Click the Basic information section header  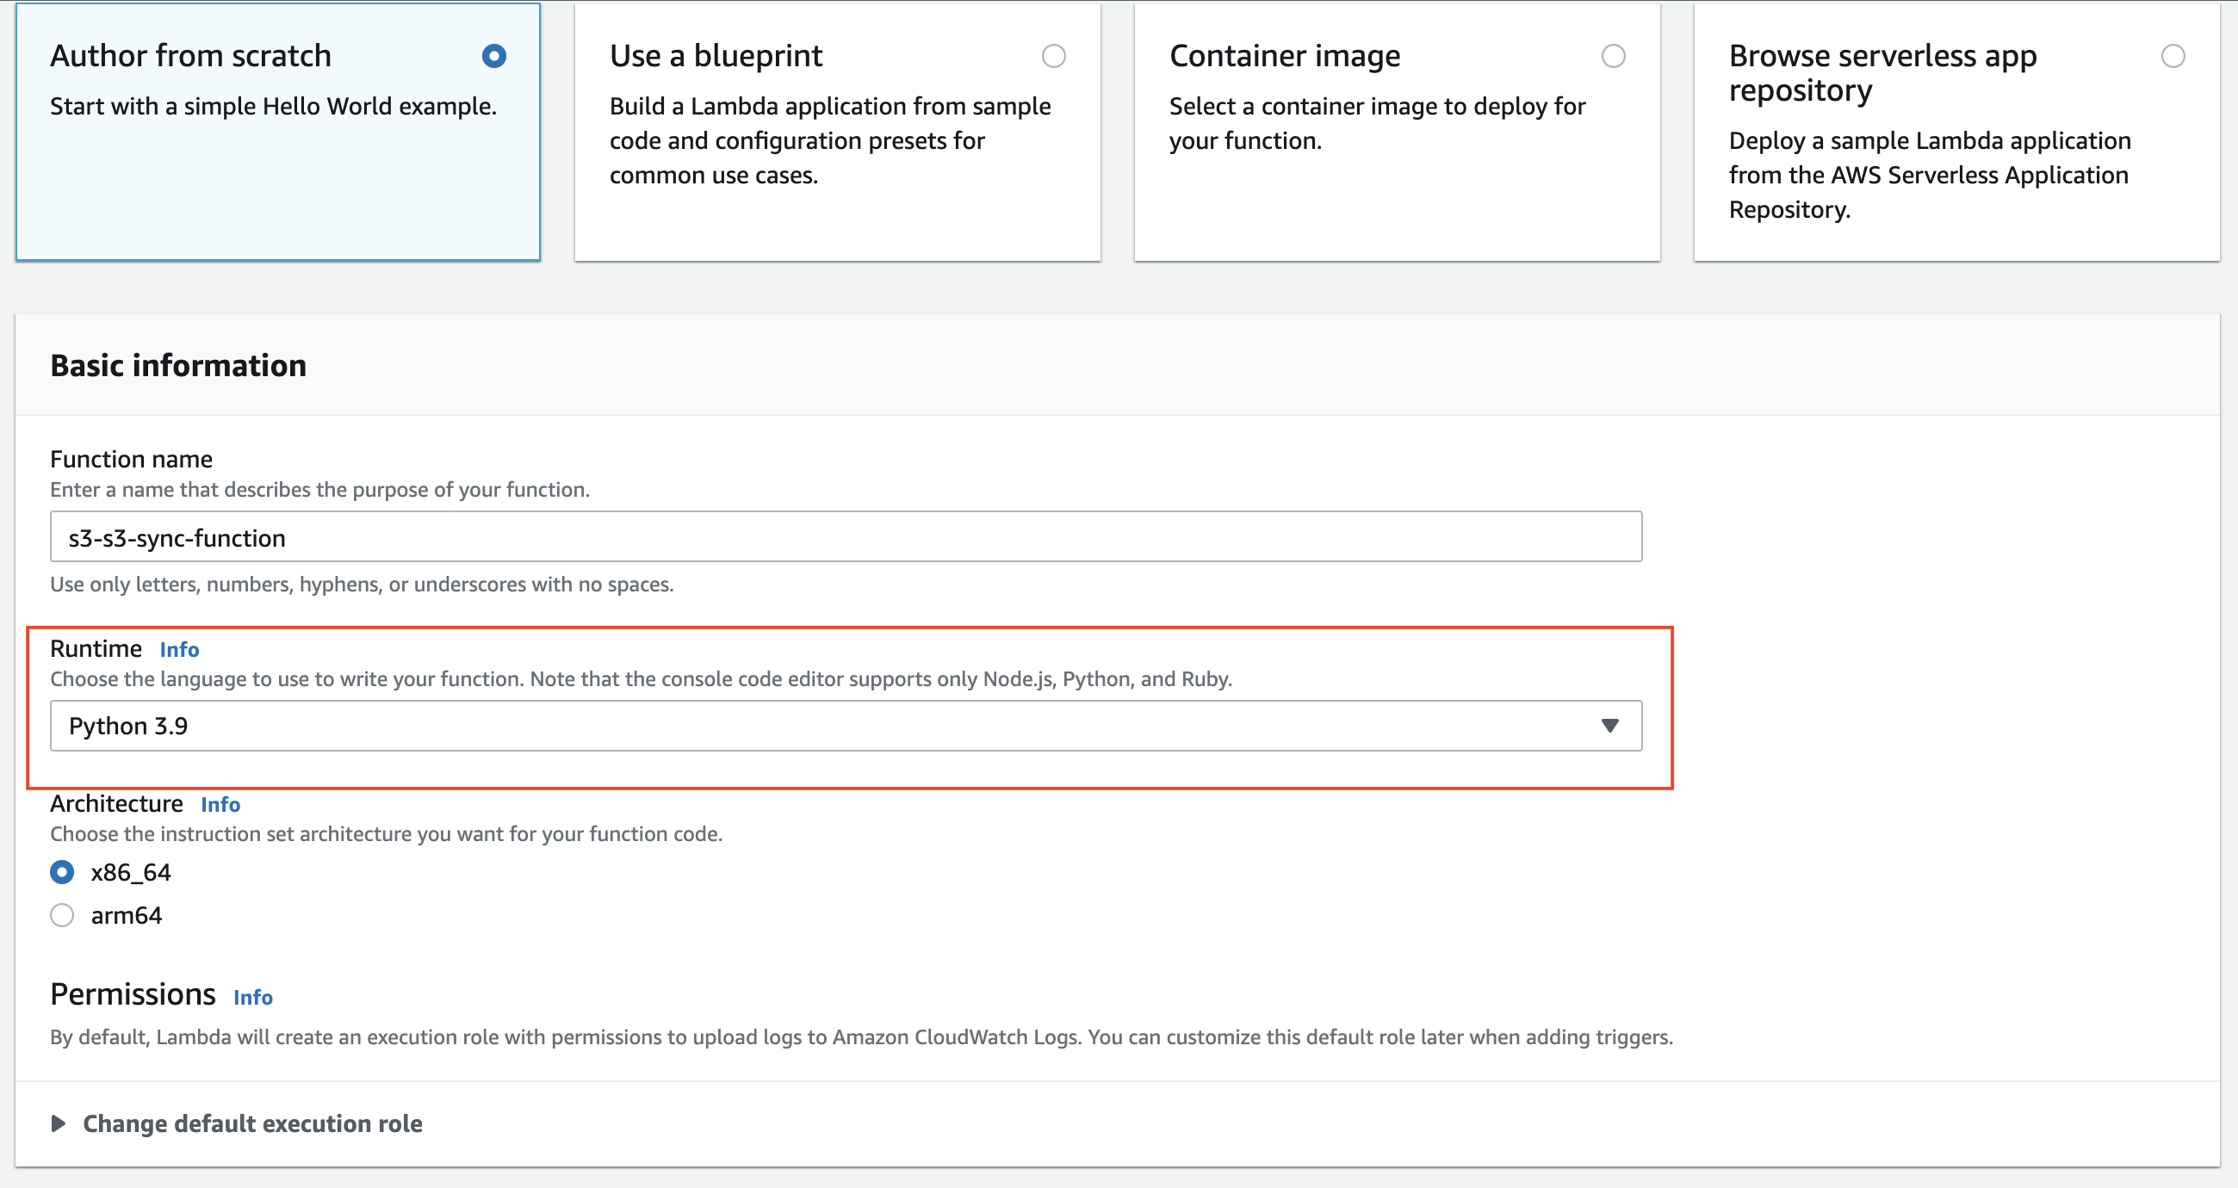(x=178, y=365)
